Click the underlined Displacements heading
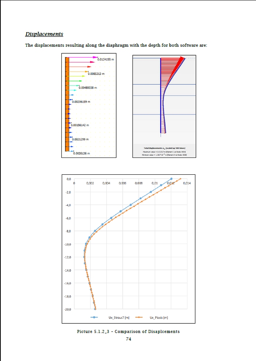The image size is (256, 361). tap(44, 34)
